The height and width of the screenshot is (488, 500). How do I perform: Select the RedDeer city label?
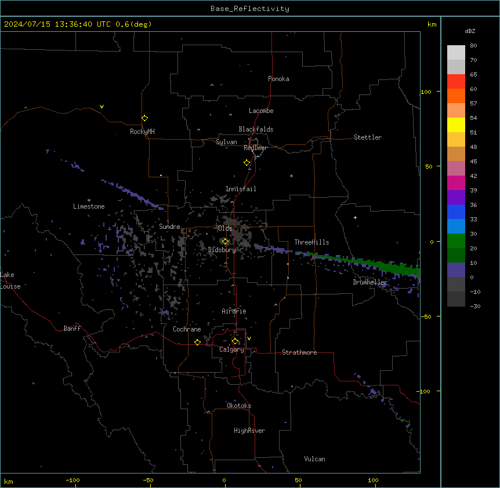pos(255,148)
